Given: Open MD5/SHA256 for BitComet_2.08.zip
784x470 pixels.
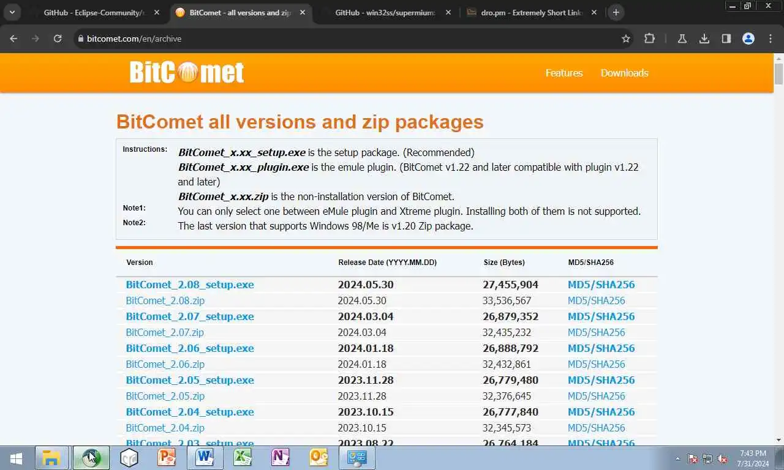Looking at the screenshot, I should [597, 300].
